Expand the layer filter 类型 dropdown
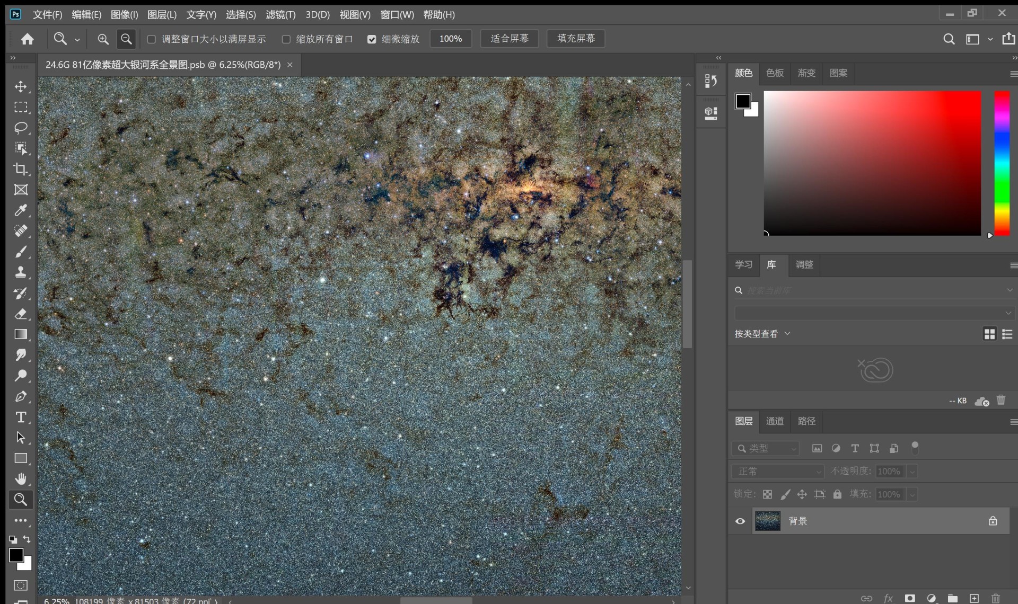 coord(765,448)
